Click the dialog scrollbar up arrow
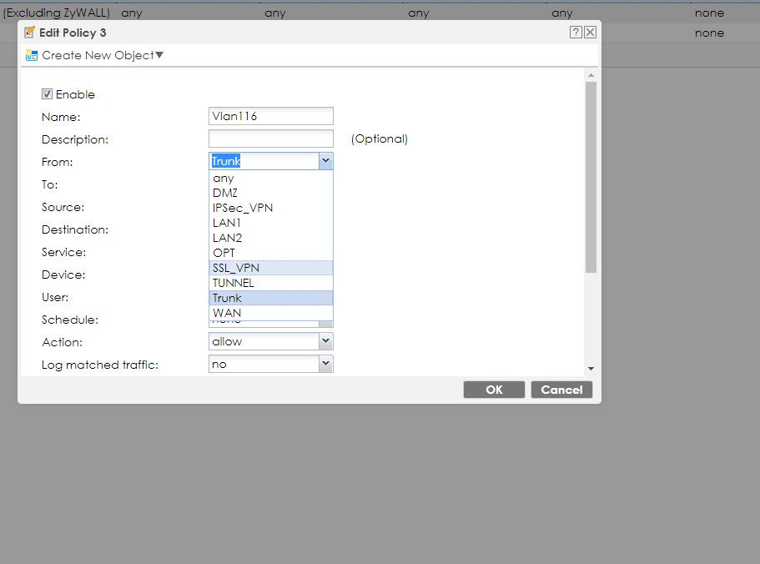 pos(591,75)
